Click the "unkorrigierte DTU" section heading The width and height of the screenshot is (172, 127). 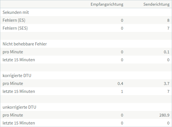point(20,107)
